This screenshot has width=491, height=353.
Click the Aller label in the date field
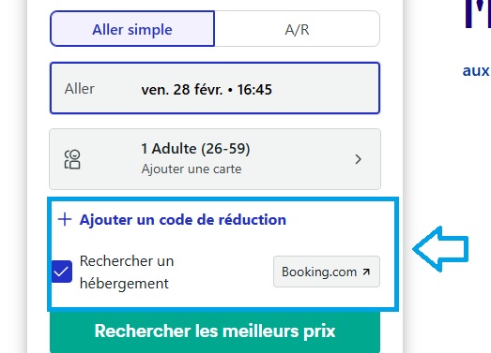pos(79,89)
